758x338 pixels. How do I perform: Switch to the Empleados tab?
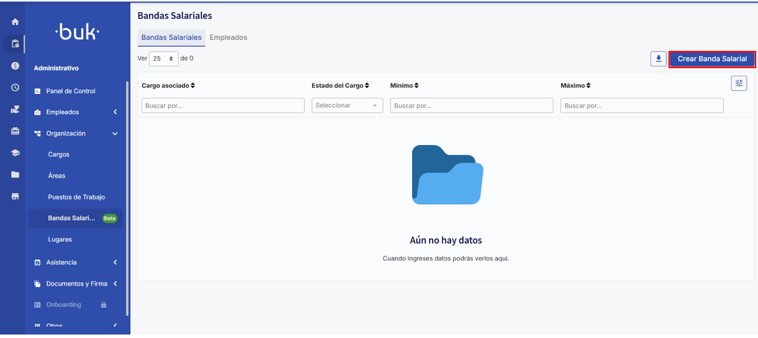click(x=228, y=37)
